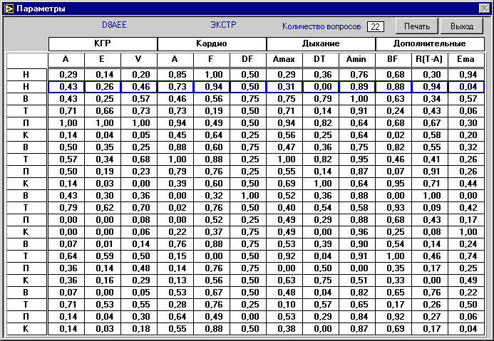Click the cell with 0,40
This screenshot has height=341, width=494.
[284, 208]
